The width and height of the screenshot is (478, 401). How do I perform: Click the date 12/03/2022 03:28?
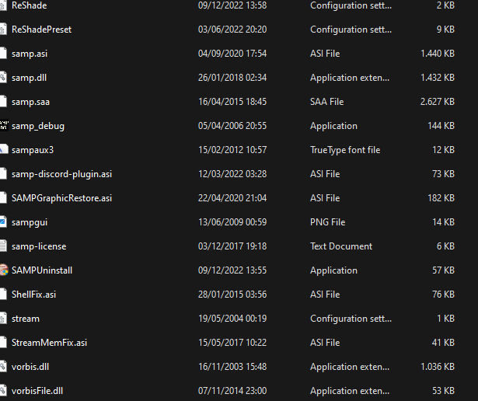[x=232, y=173]
